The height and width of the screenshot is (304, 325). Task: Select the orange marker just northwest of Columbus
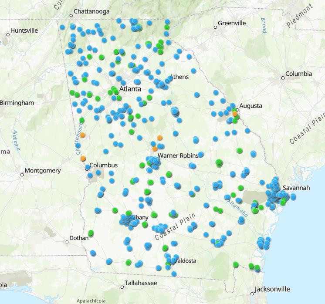click(83, 159)
